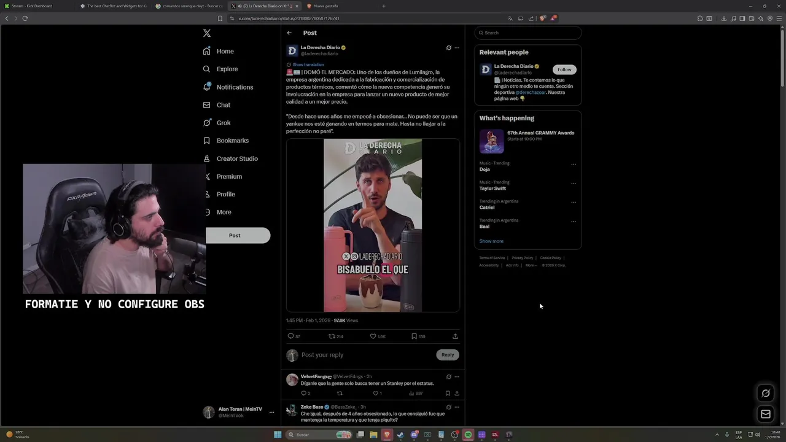786x442 pixels.
Task: Open Grok from the sidebar
Action: click(217, 123)
